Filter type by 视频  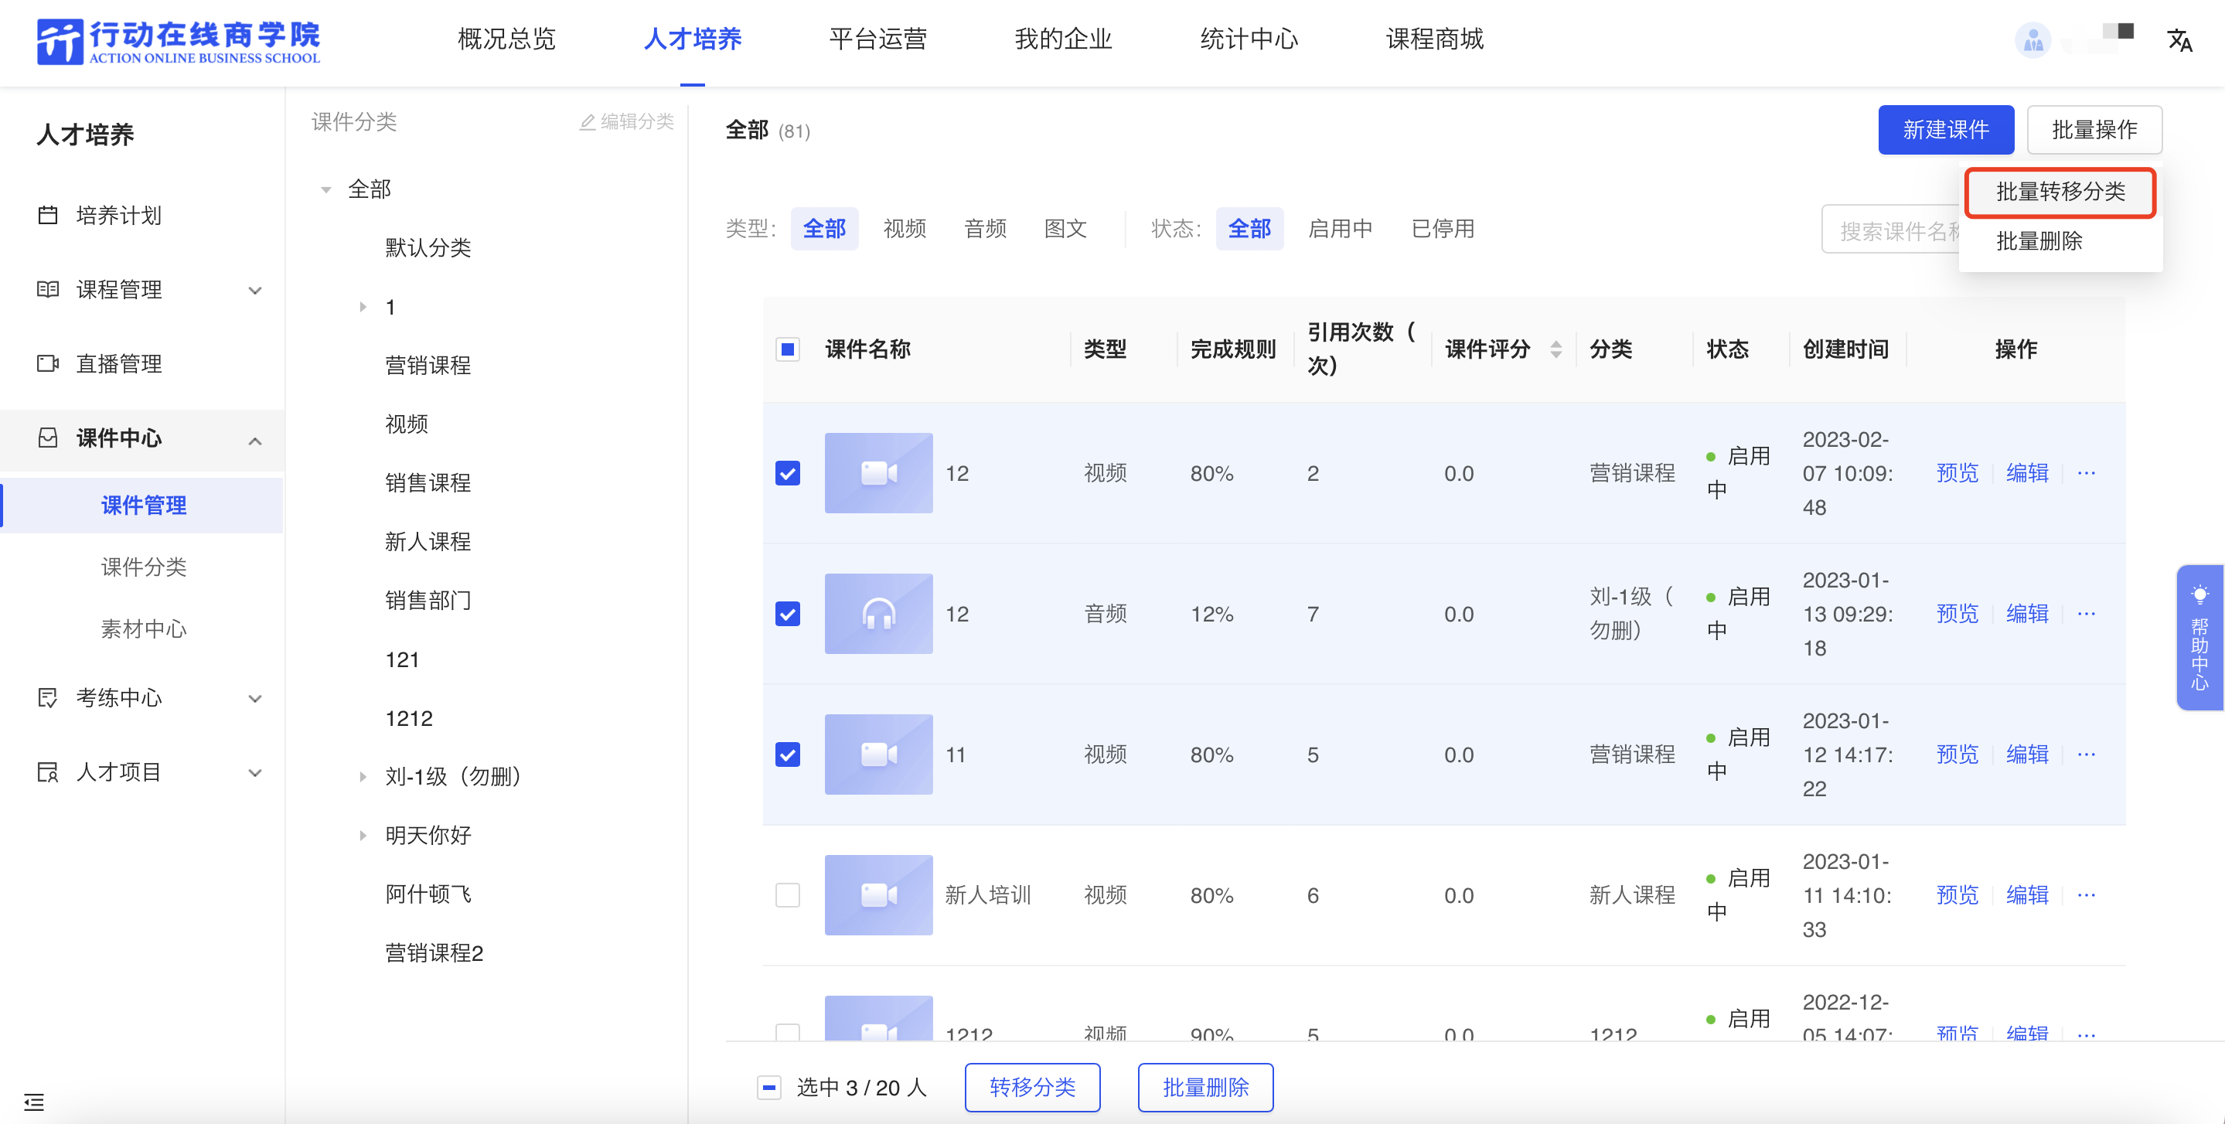[x=905, y=229]
